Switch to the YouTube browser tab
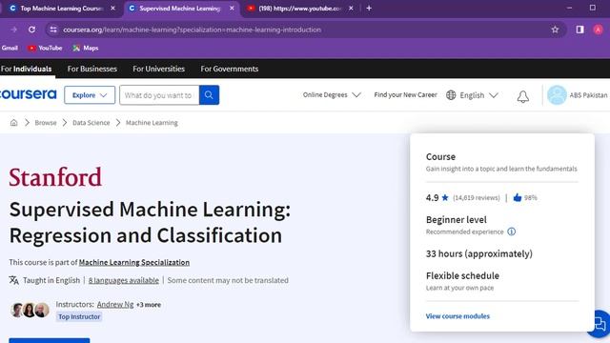 299,9
